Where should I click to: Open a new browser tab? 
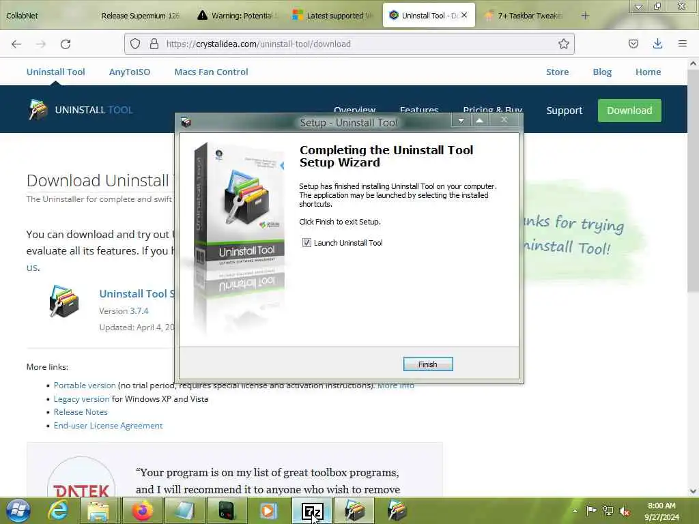(585, 16)
